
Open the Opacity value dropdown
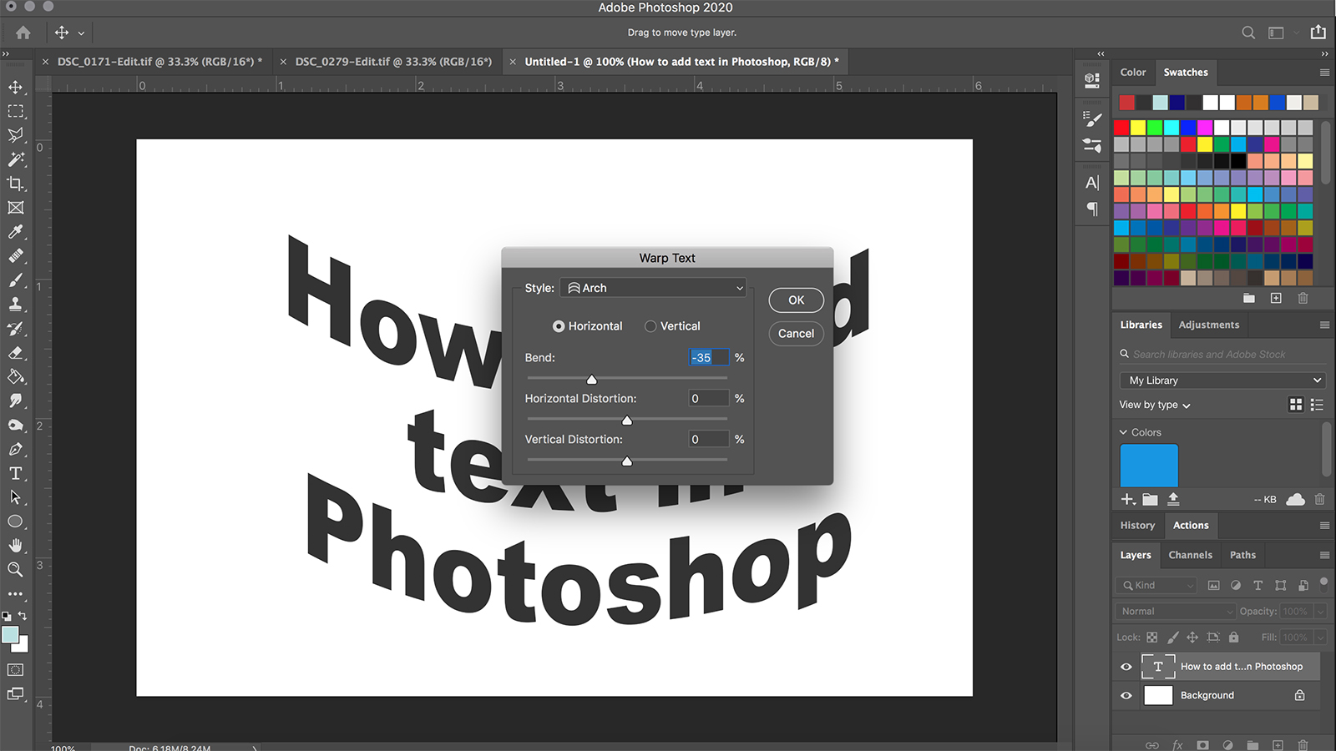[x=1320, y=612]
